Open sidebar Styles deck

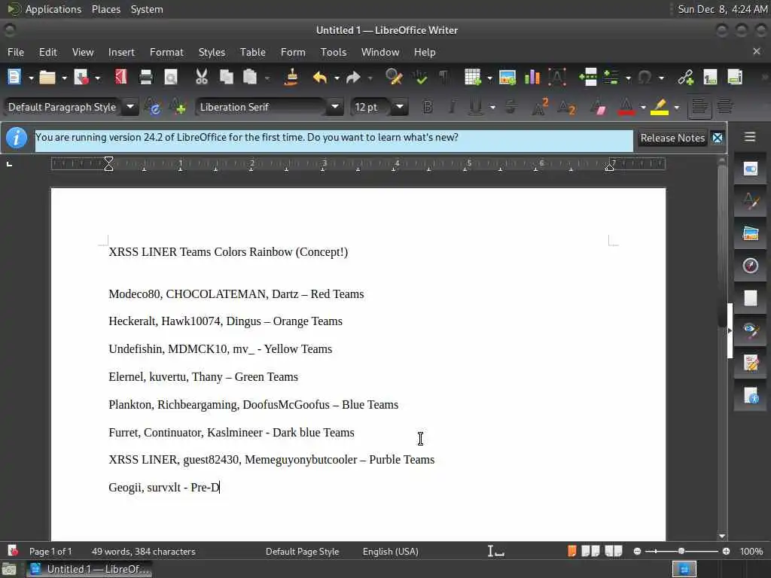751,201
